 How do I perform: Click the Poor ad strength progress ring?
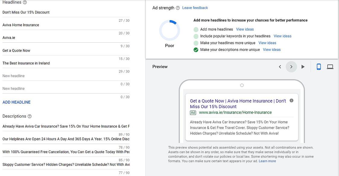[x=169, y=30]
